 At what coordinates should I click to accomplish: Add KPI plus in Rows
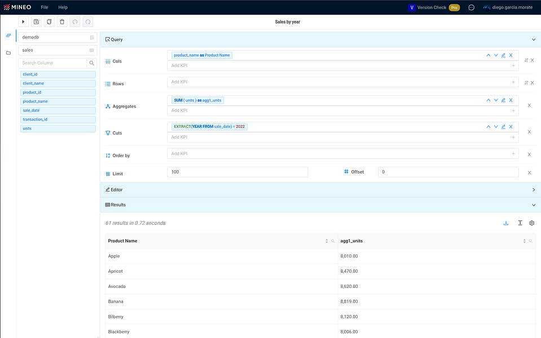pos(513,82)
